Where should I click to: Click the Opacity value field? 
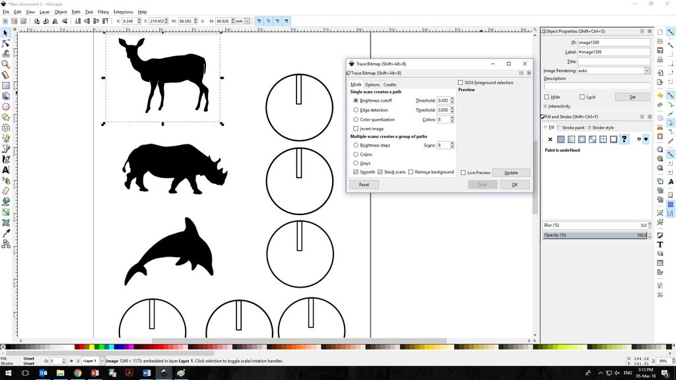[x=642, y=235]
